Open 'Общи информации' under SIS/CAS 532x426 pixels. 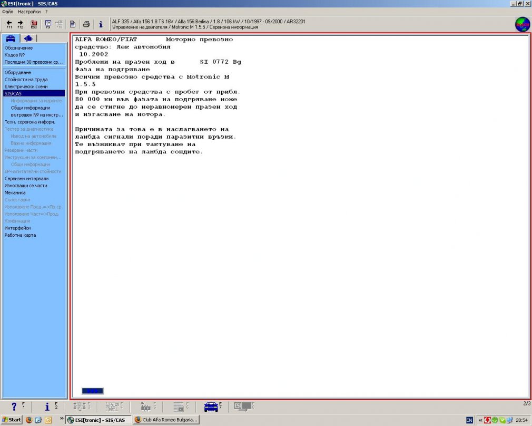tap(31, 108)
